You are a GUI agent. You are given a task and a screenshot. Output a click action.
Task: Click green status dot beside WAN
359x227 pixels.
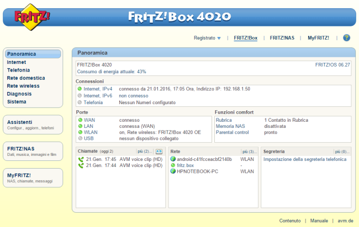tap(80, 120)
